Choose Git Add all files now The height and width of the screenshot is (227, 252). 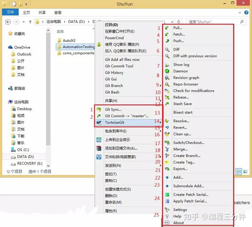(122, 60)
